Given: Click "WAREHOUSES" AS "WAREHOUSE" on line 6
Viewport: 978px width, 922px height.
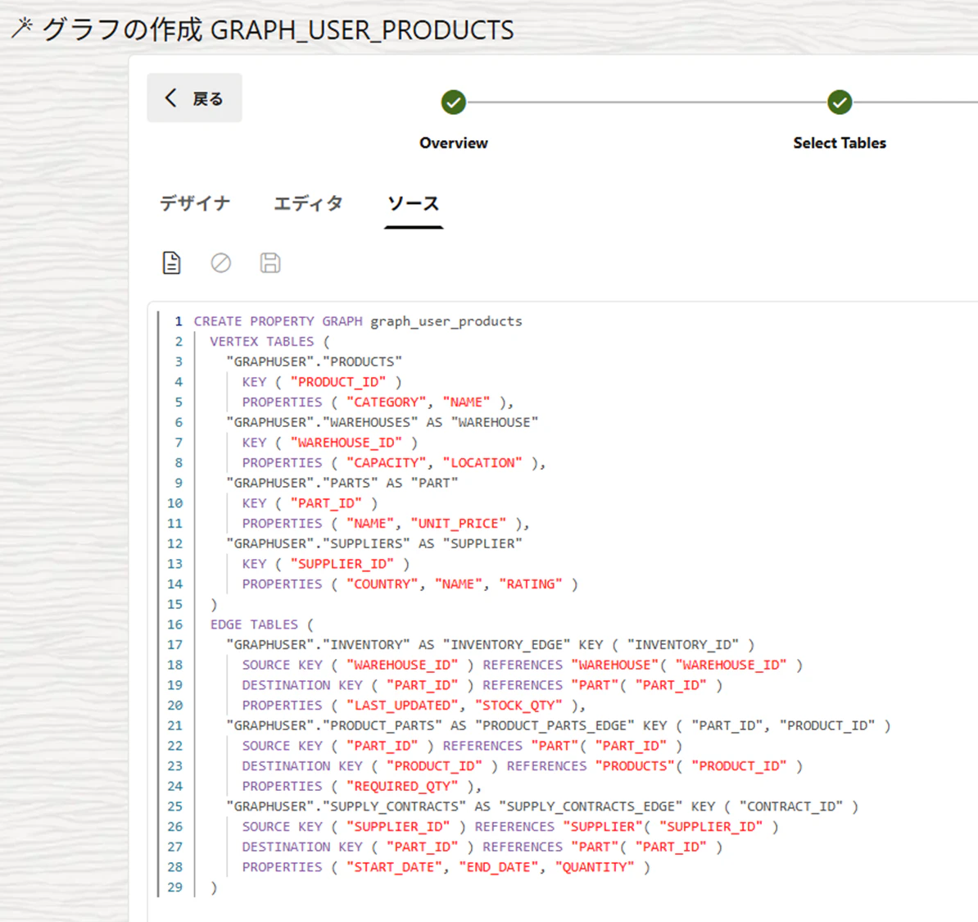Looking at the screenshot, I should (430, 423).
